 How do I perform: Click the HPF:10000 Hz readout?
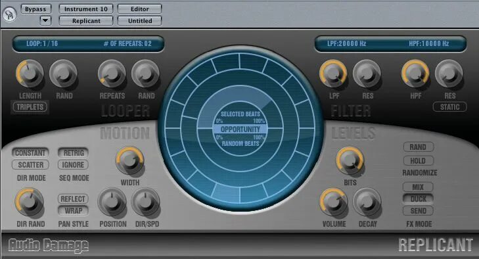tap(429, 43)
